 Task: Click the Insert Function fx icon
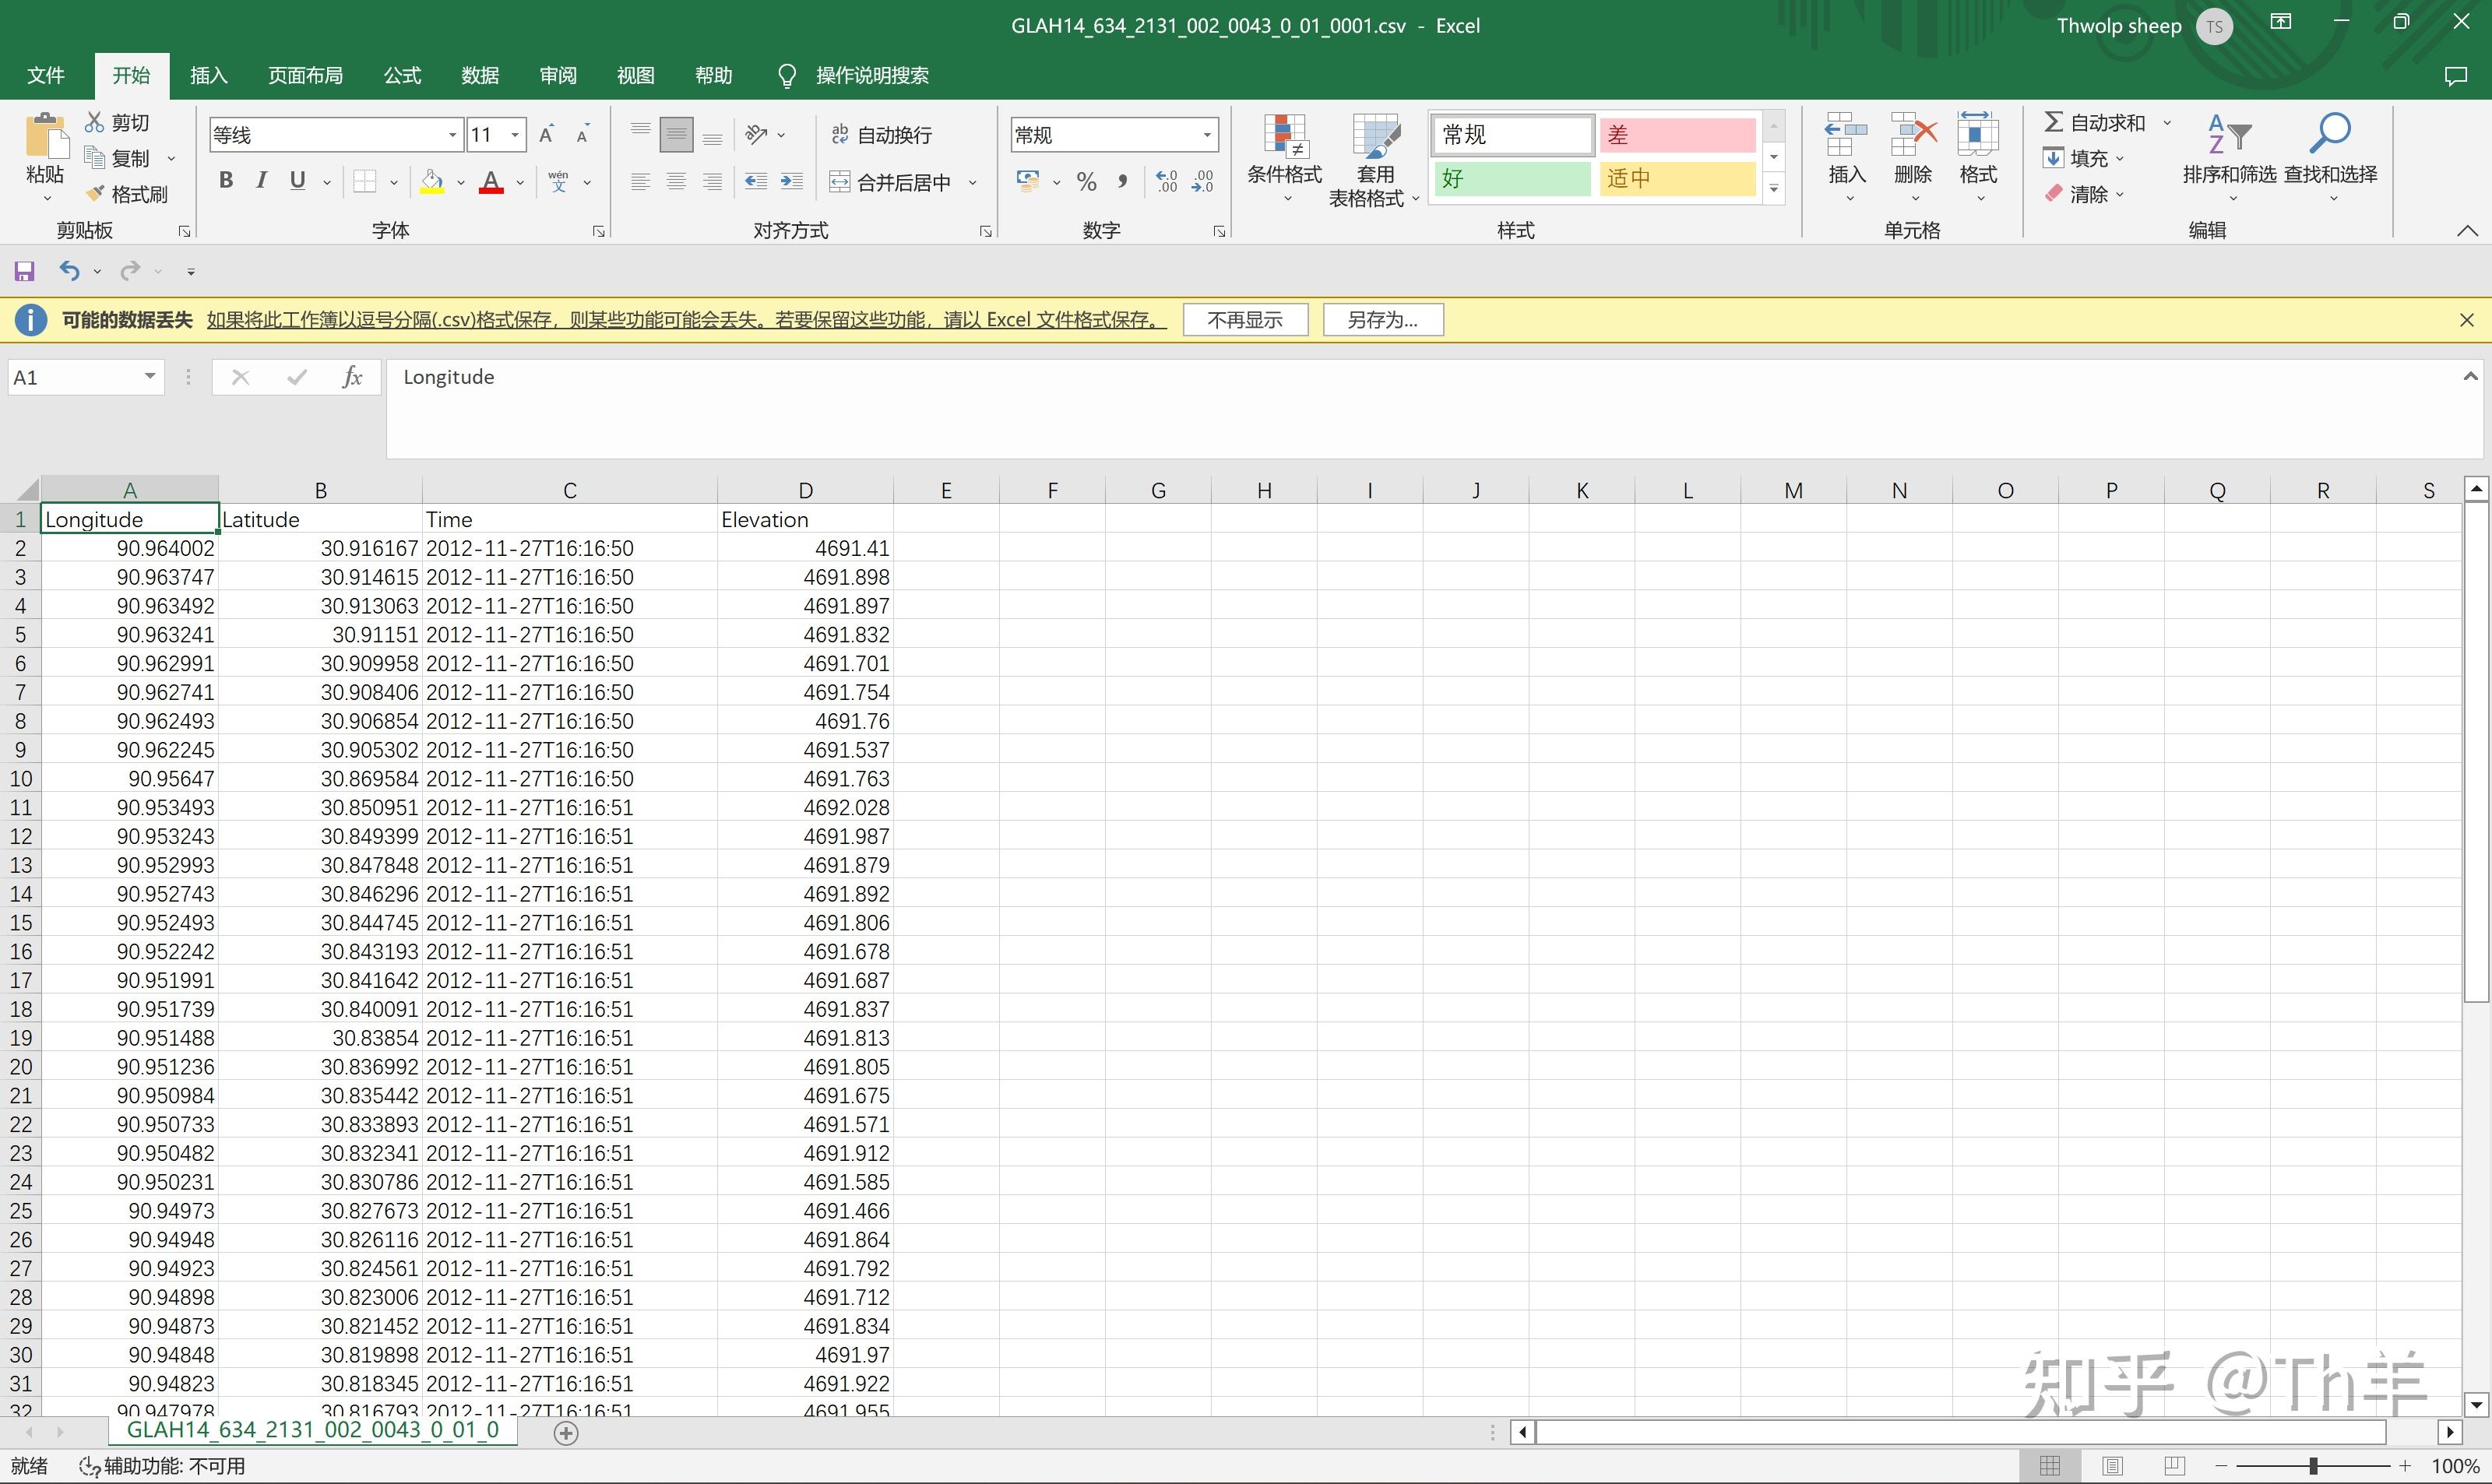[x=352, y=377]
